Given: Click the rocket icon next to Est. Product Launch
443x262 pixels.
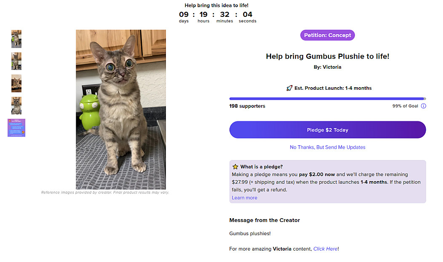Looking at the screenshot, I should (289, 88).
